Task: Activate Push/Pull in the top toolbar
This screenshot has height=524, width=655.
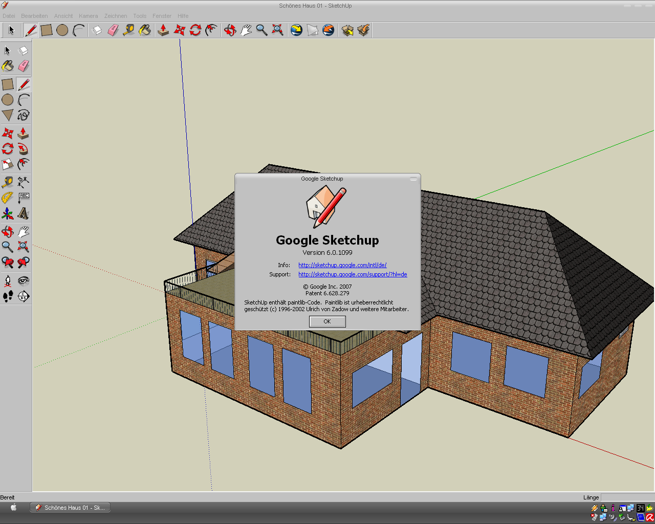Action: point(163,30)
